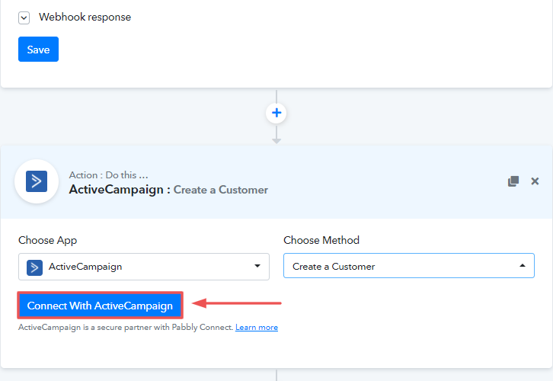Open the Choose Method Create a Customer dropdown

click(409, 266)
